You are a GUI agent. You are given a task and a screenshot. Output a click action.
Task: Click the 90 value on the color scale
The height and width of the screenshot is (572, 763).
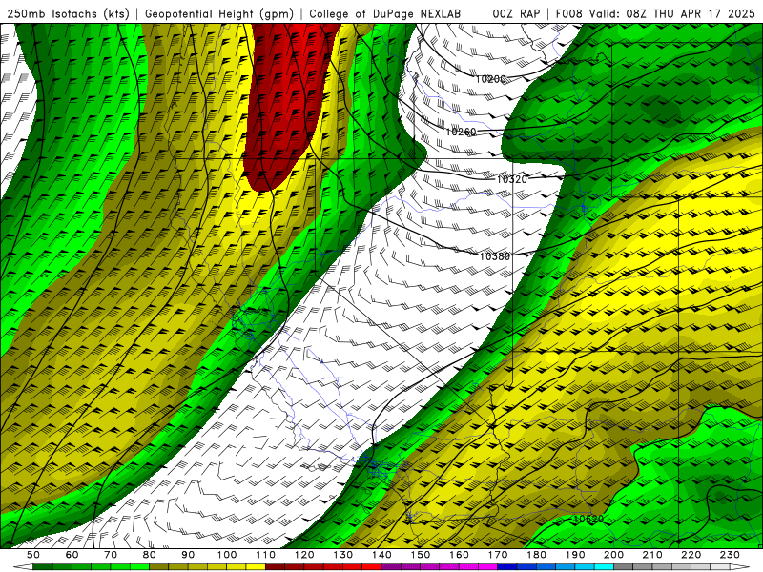tap(188, 555)
